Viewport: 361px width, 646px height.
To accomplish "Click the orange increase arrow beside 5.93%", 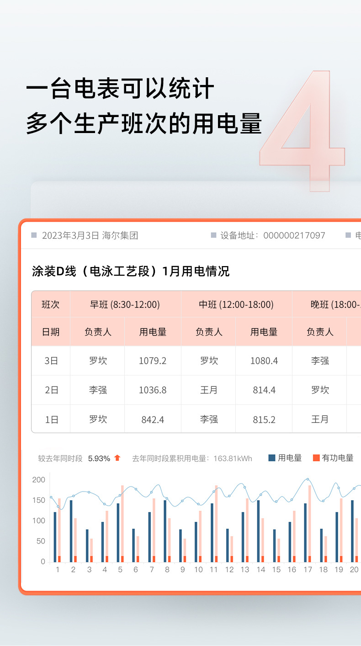I will 117,458.
